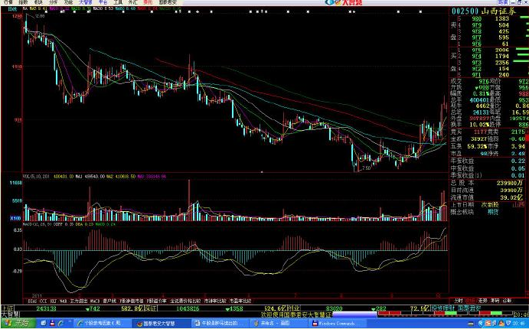Click the 流通市值 value 39.02亿
The width and height of the screenshot is (529, 329).
(x=512, y=197)
